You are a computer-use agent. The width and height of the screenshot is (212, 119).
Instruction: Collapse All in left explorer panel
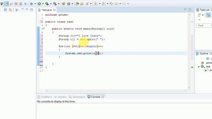[6, 10]
